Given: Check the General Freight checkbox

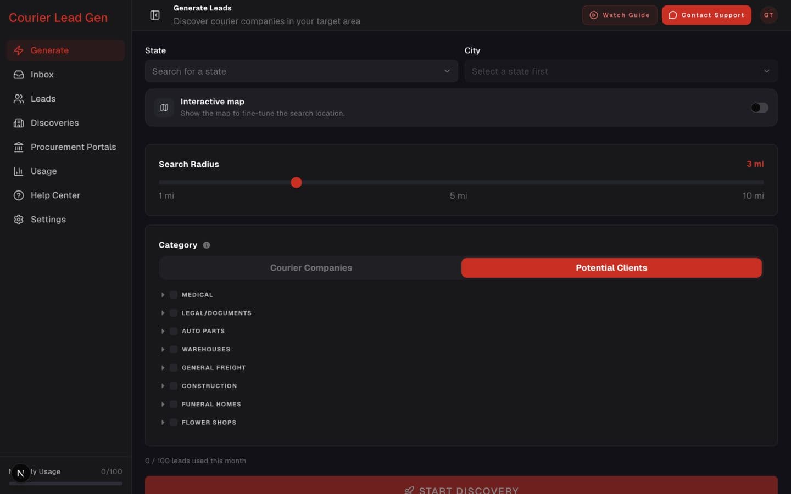Looking at the screenshot, I should [x=174, y=368].
